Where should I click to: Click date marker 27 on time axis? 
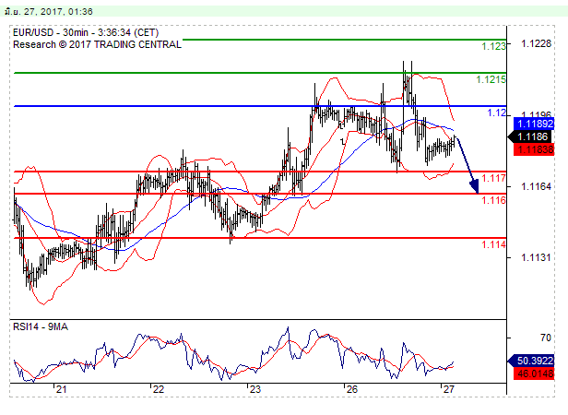coord(448,389)
